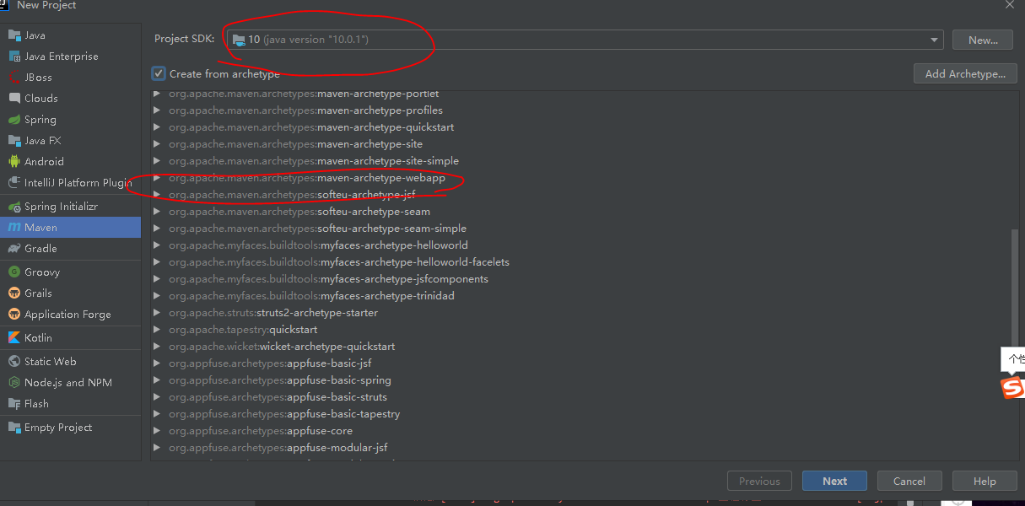
Task: Click Add Archetype... button
Action: click(x=965, y=74)
